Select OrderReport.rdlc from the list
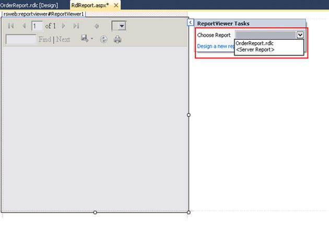 254,43
